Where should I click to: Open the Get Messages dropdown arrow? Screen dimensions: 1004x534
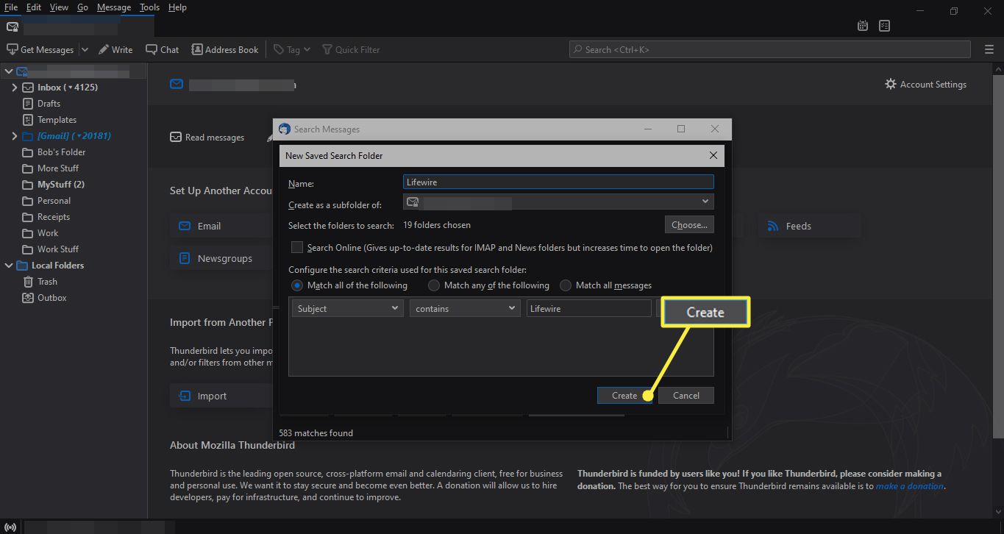point(84,49)
